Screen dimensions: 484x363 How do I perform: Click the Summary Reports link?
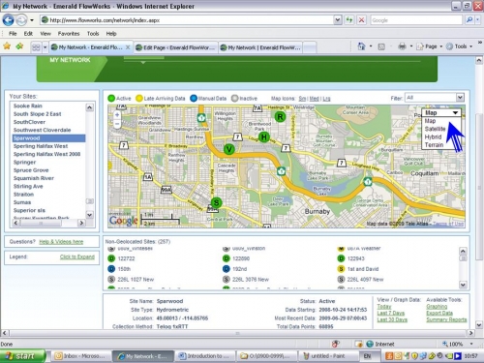click(446, 319)
